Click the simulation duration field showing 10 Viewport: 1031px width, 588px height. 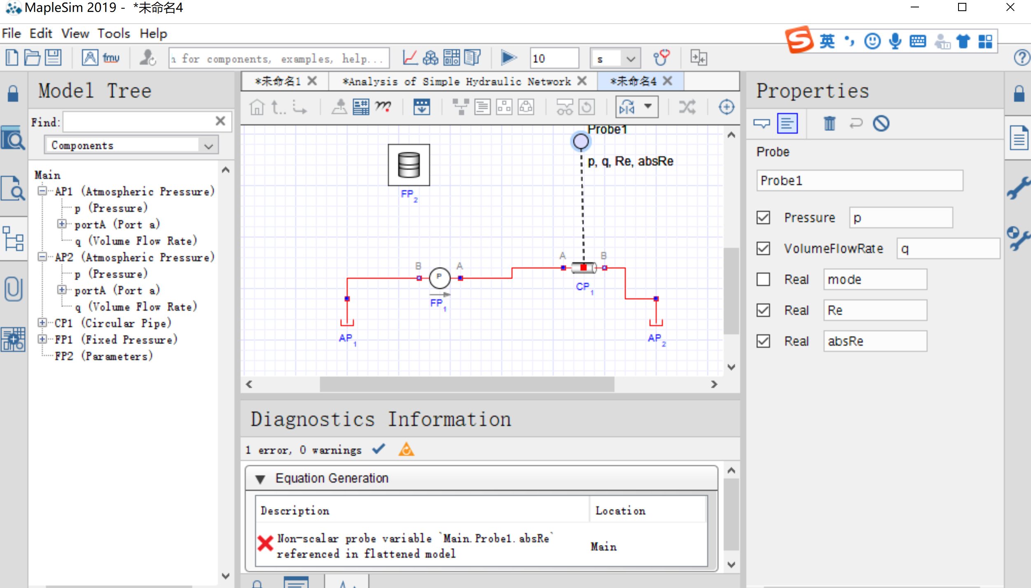coord(554,58)
